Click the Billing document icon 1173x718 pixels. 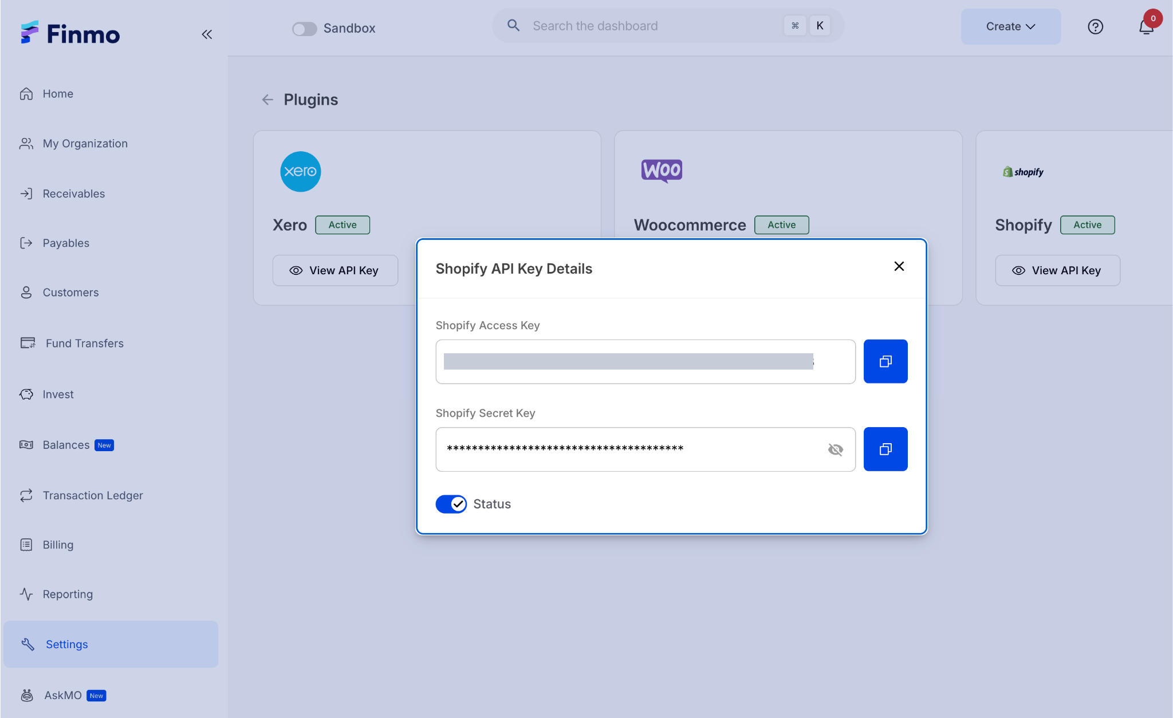pos(26,545)
